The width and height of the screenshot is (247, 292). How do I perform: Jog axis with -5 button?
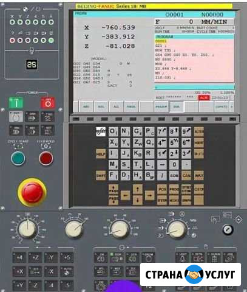coord(67,285)
